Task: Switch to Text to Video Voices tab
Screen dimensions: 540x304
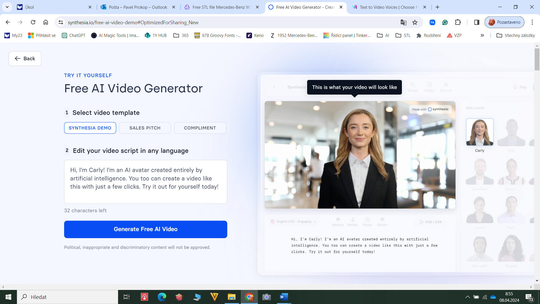Action: 389,7
